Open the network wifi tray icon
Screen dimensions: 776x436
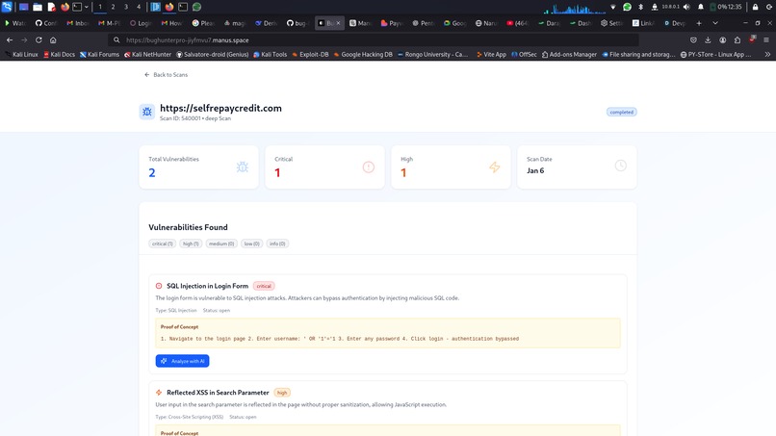click(x=613, y=7)
